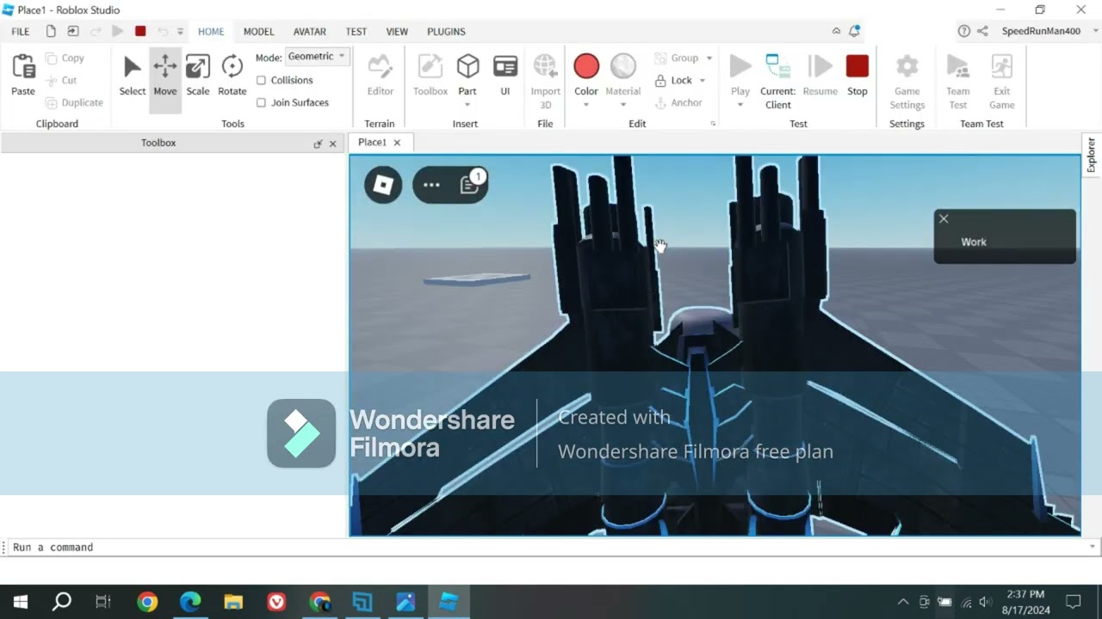Activate the Select tool
Screen dimensions: 1102x619
point(132,77)
